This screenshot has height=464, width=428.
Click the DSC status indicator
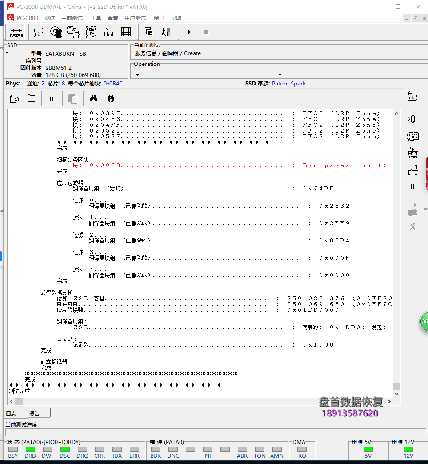[65, 449]
